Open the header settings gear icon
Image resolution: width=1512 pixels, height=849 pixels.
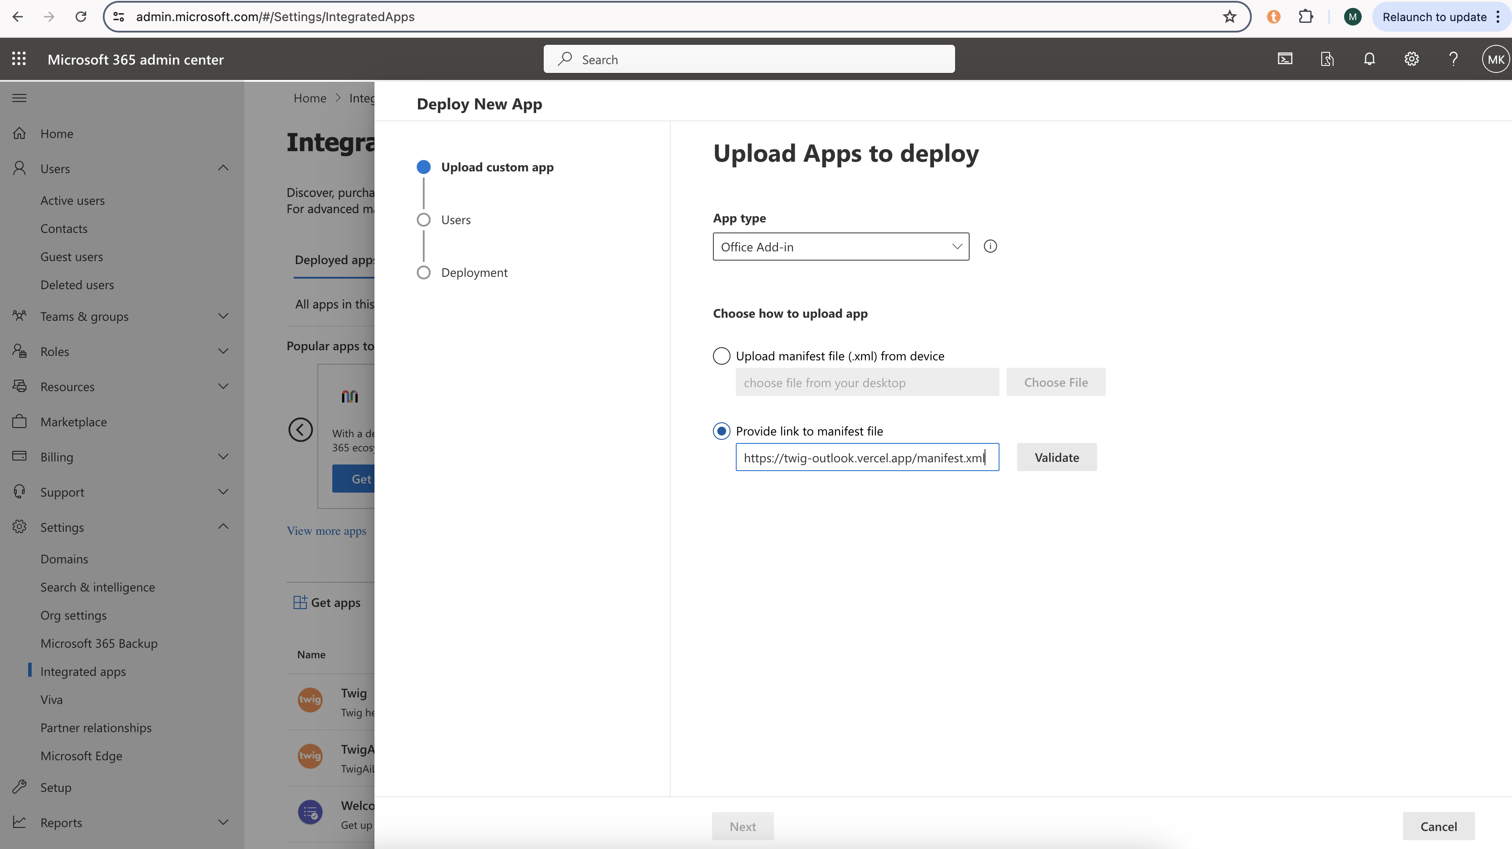coord(1411,59)
